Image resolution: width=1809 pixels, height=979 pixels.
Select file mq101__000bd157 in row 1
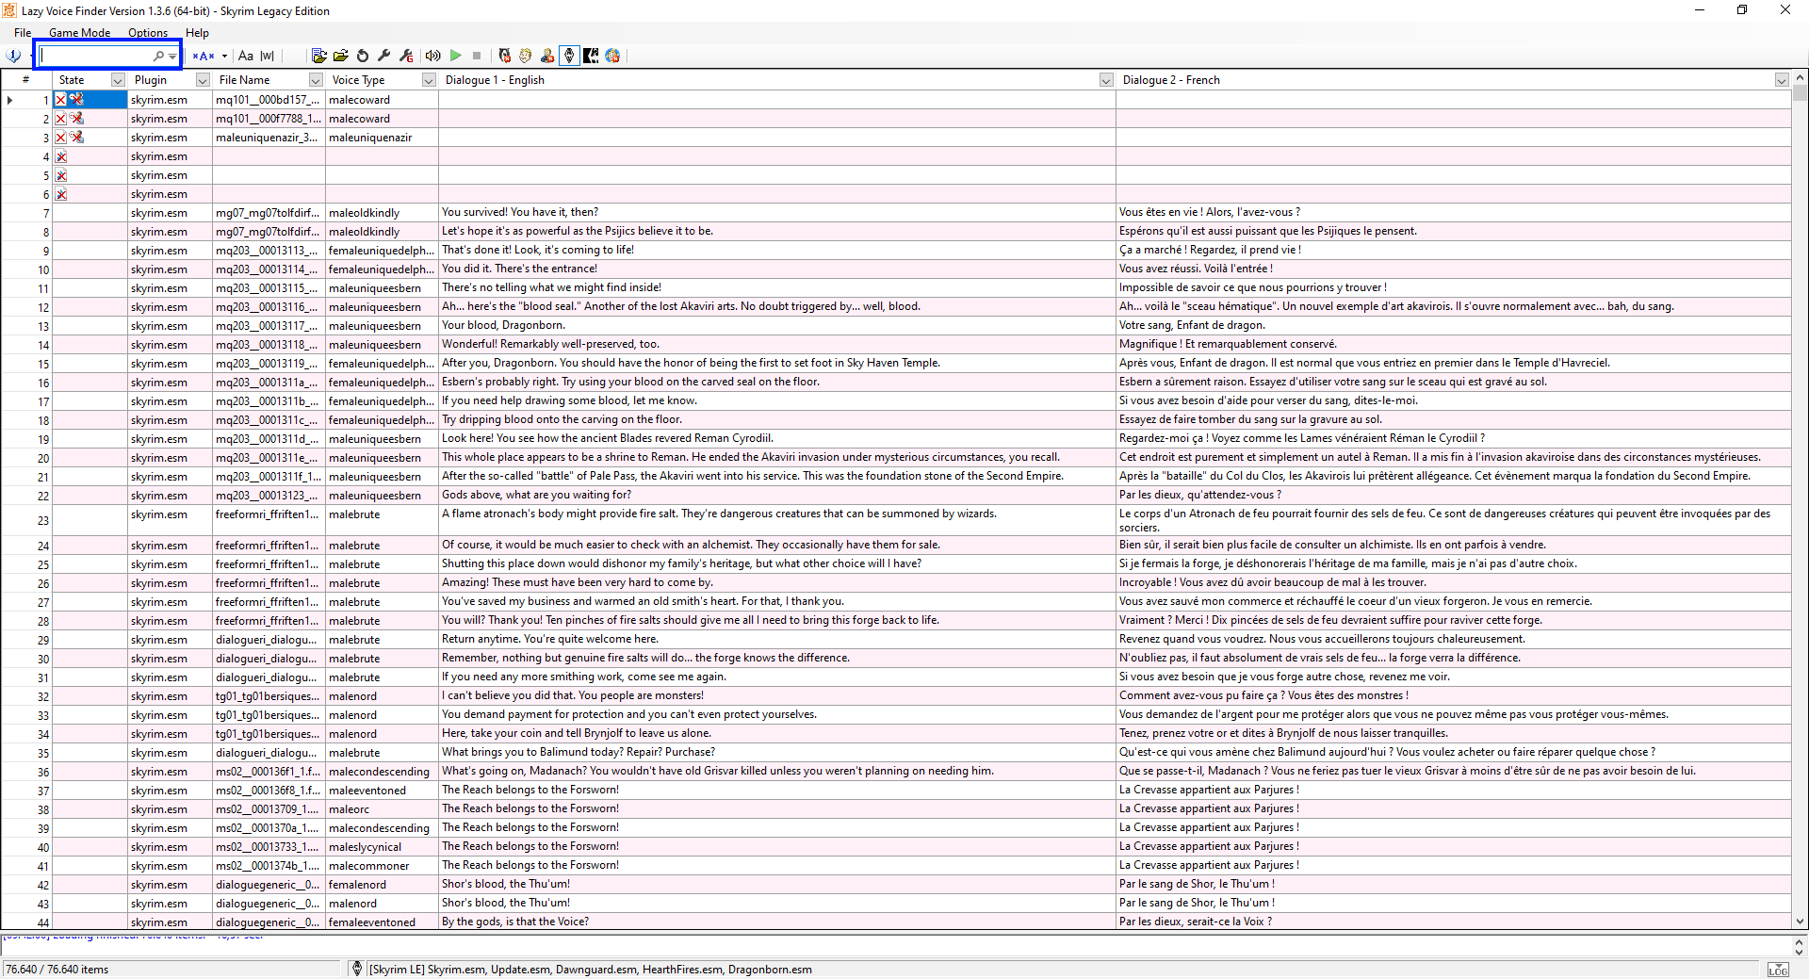click(x=269, y=99)
